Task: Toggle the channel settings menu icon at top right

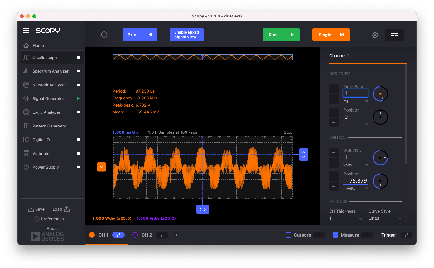Action: point(394,35)
